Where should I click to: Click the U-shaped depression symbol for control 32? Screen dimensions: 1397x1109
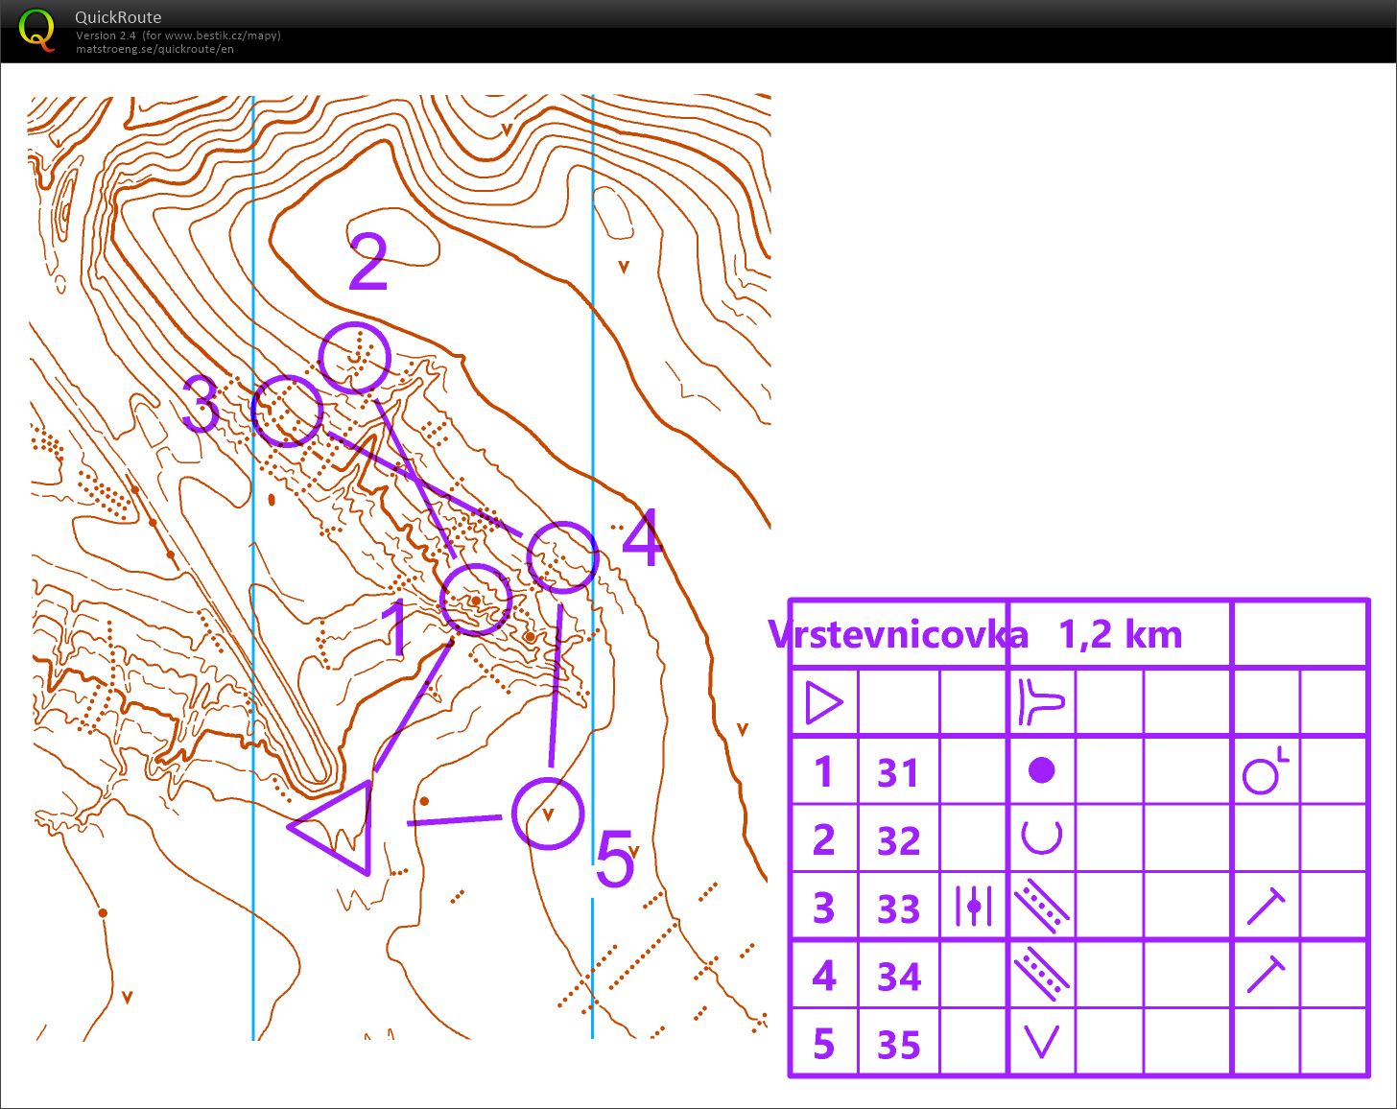pyautogui.click(x=1041, y=838)
